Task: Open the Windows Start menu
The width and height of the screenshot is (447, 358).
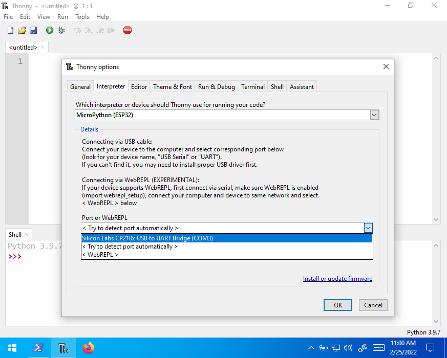Action: click(x=12, y=348)
